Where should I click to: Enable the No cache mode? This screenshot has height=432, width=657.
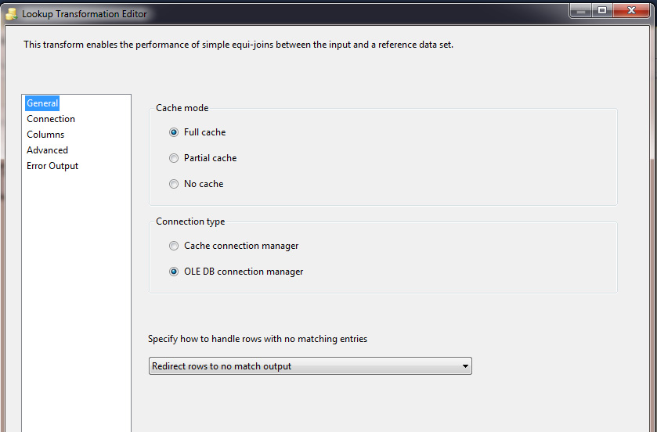pyautogui.click(x=196, y=184)
